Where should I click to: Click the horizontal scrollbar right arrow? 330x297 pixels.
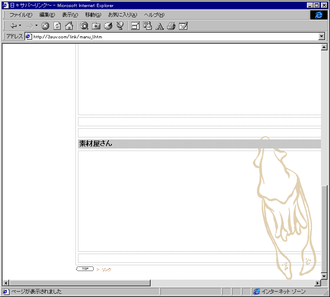pyautogui.click(x=318, y=283)
